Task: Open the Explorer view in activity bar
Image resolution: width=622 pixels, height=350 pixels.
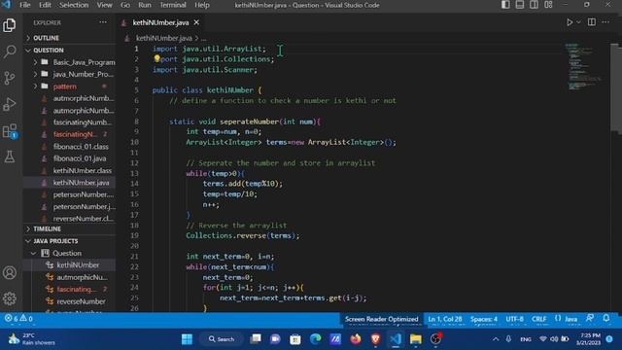Action: 9,25
